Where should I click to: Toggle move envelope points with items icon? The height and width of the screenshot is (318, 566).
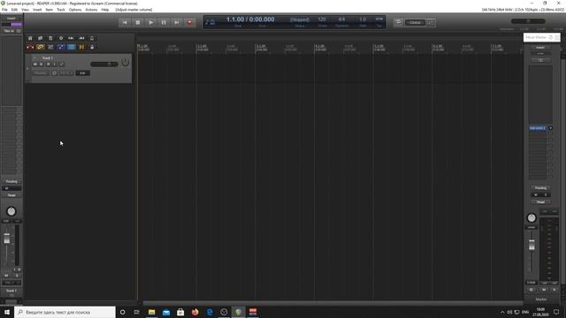(x=61, y=47)
